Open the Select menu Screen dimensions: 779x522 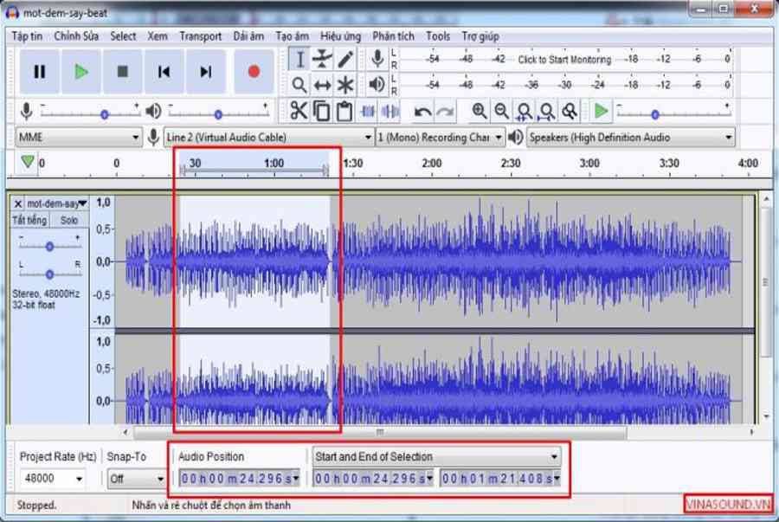[x=123, y=36]
